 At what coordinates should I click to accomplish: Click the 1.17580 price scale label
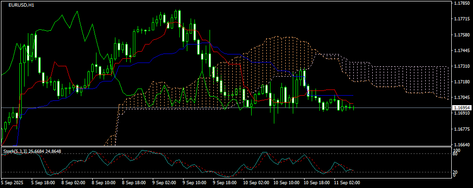click(x=462, y=35)
